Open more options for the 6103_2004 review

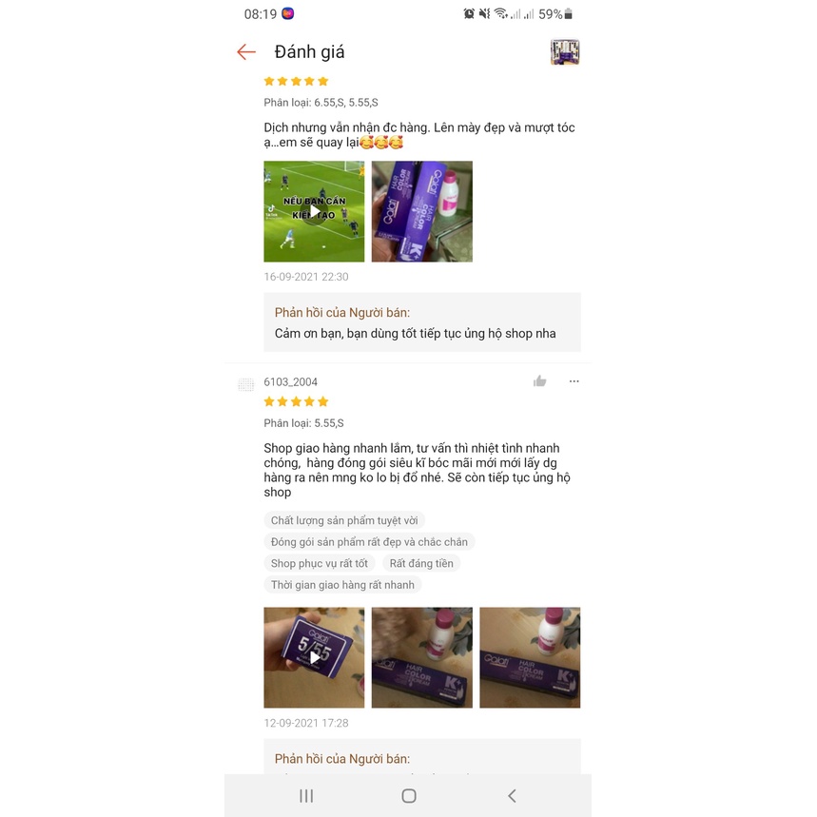(x=574, y=381)
